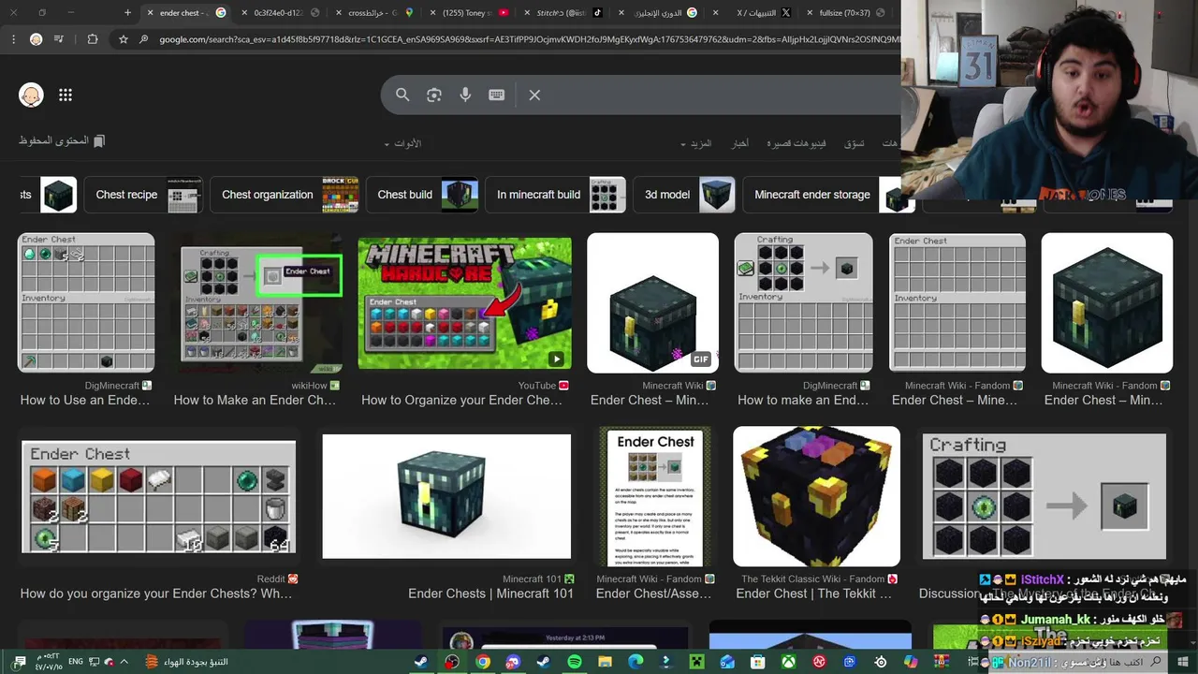This screenshot has height=674, width=1198.
Task: Open Google apps grid launcher
Action: 66,95
